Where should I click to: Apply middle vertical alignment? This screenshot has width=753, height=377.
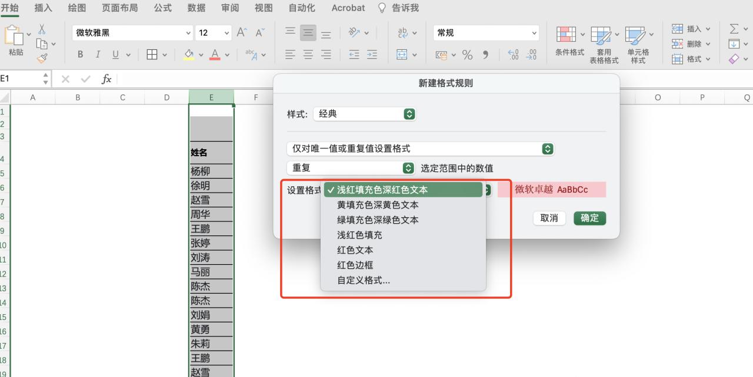308,33
